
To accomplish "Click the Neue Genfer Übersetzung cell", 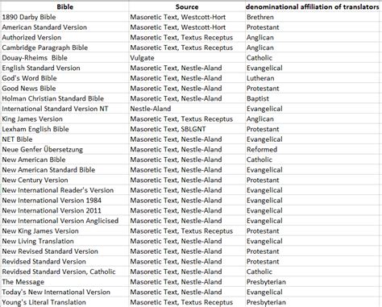I will click(x=64, y=149).
